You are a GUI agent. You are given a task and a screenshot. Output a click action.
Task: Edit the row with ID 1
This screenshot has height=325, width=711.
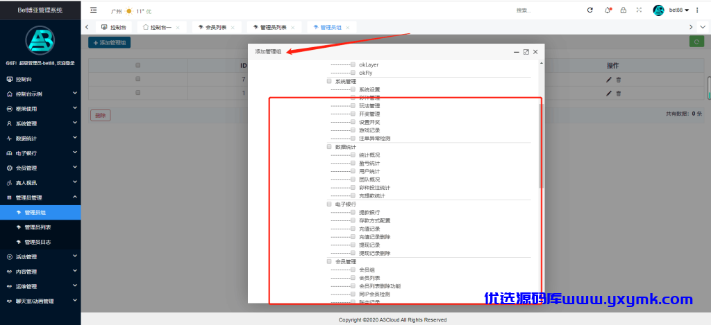[608, 94]
